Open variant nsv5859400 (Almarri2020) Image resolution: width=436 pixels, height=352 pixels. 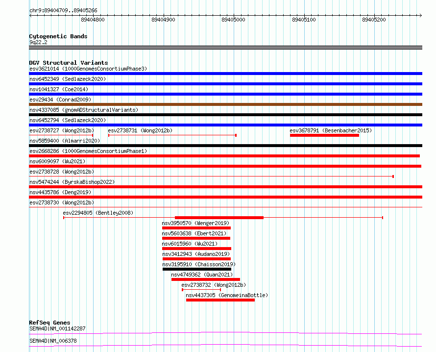click(x=65, y=141)
